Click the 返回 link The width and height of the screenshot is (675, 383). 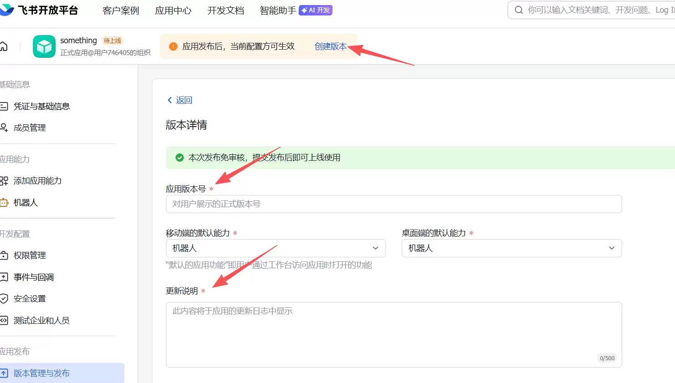(184, 100)
